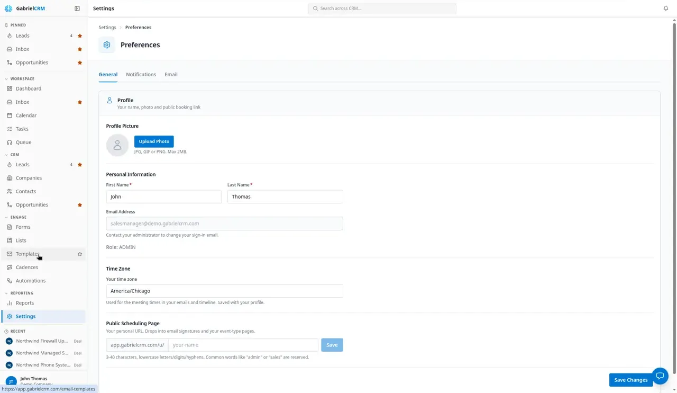This screenshot has width=677, height=393.
Task: Open the Queue page
Action: pyautogui.click(x=43, y=142)
